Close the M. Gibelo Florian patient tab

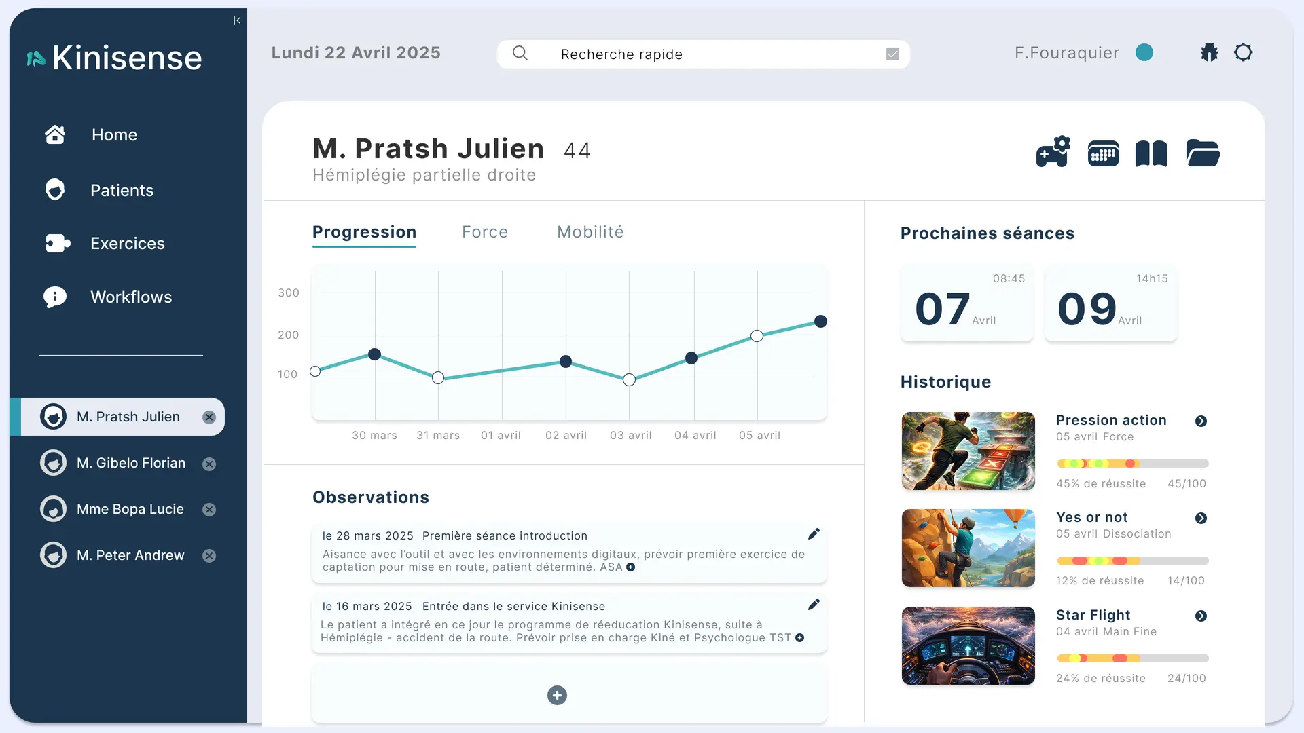point(209,464)
